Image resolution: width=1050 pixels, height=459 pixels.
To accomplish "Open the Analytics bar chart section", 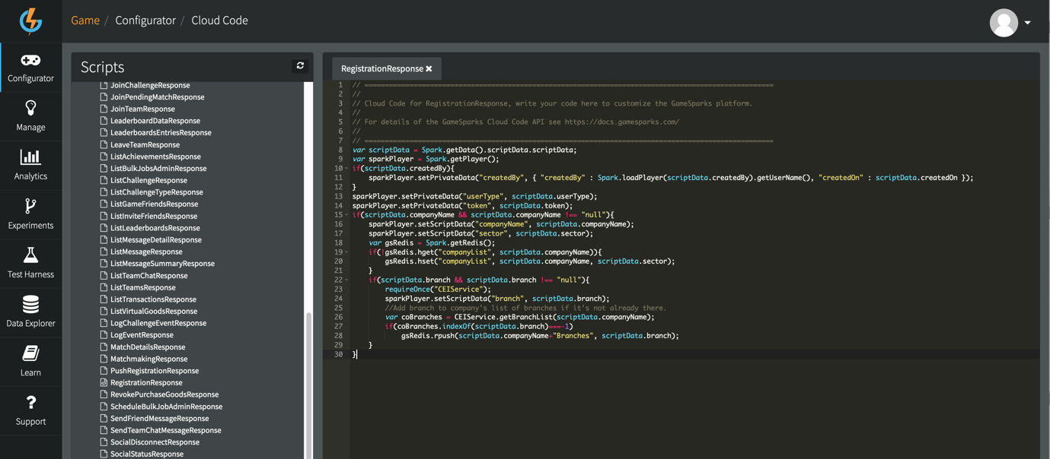I will pos(30,165).
